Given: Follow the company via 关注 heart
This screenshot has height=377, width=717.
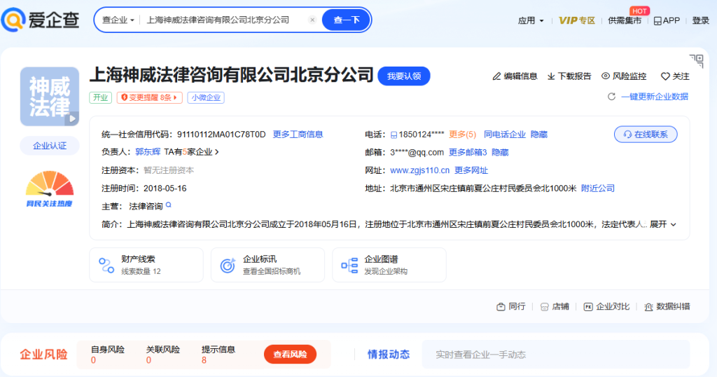Looking at the screenshot, I should click(x=665, y=76).
